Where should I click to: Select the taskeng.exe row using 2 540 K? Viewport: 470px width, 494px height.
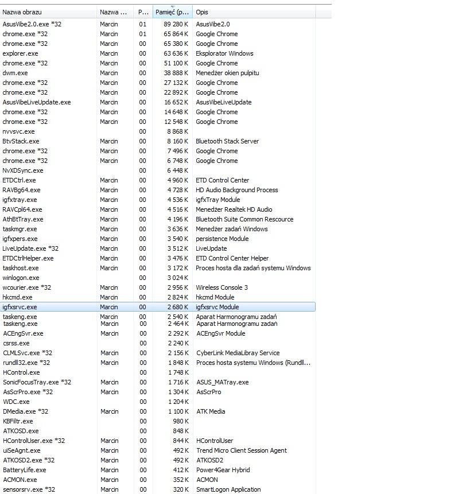tap(157, 316)
